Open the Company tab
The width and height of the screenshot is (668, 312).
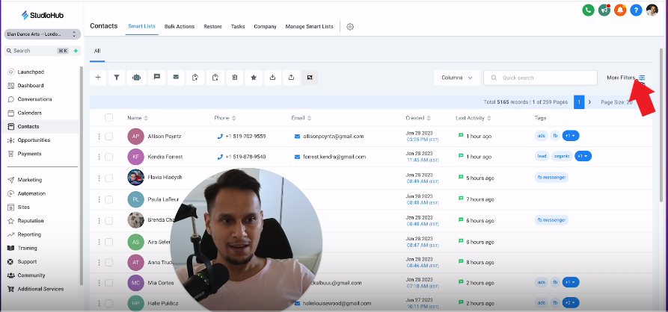tap(265, 26)
